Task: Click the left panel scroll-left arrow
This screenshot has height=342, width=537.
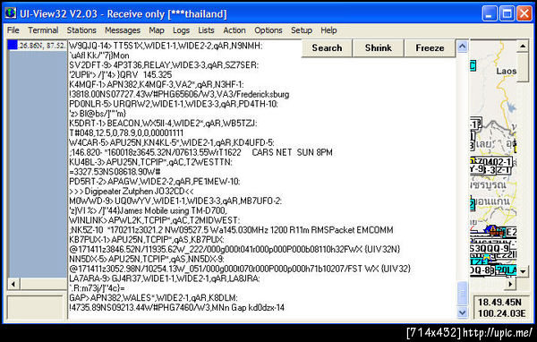Action: pyautogui.click(x=13, y=284)
